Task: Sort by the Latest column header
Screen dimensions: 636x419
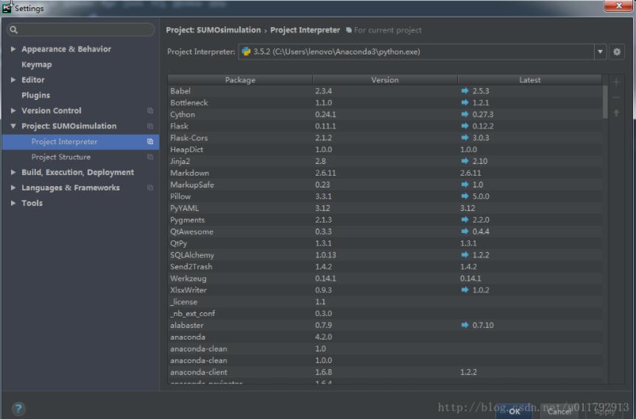Action: point(530,80)
